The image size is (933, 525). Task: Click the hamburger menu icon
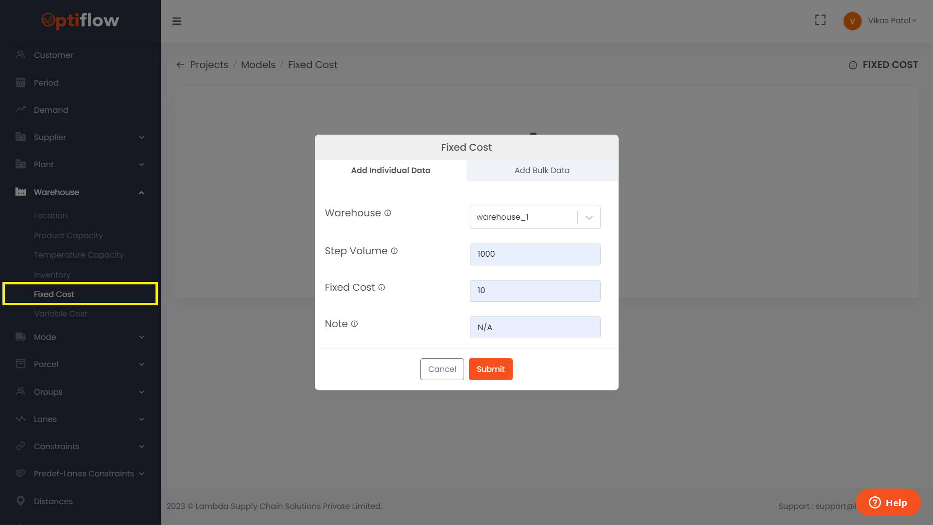coord(176,21)
